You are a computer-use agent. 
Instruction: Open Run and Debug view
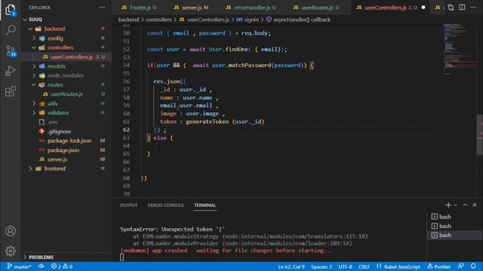click(11, 71)
